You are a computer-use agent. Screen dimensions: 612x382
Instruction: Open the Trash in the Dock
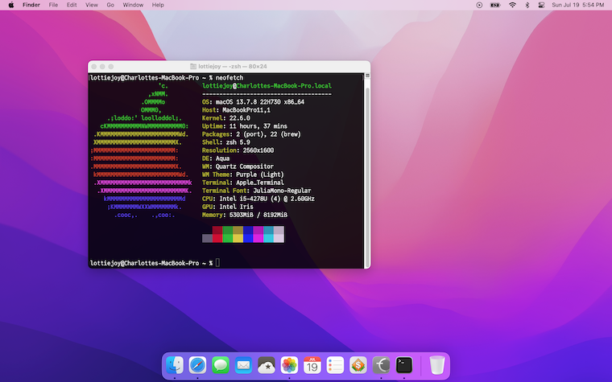point(437,366)
